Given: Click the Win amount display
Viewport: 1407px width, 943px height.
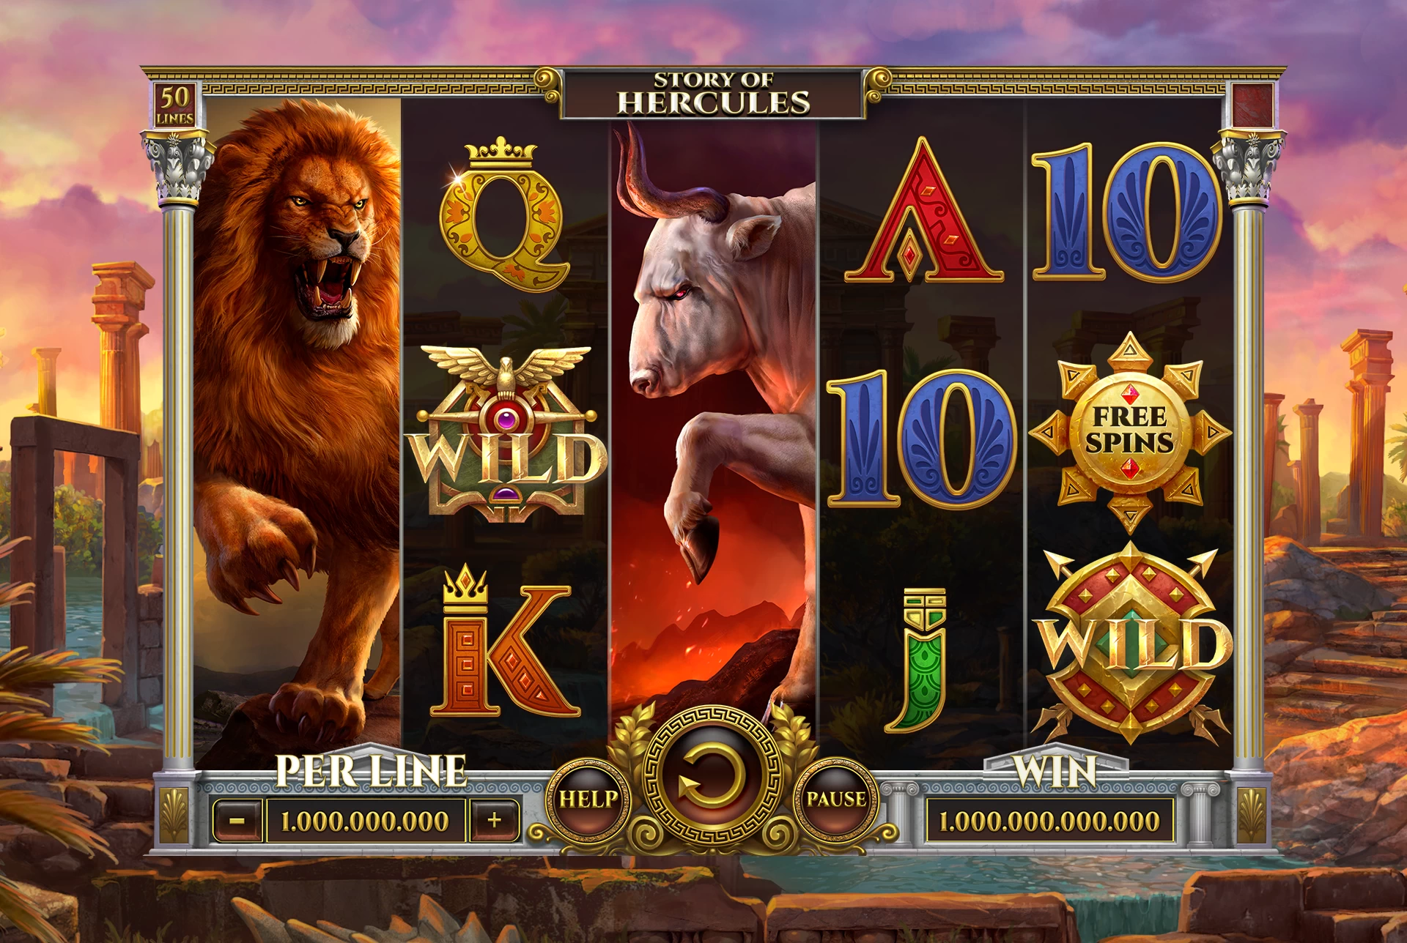Looking at the screenshot, I should pyautogui.click(x=1049, y=821).
